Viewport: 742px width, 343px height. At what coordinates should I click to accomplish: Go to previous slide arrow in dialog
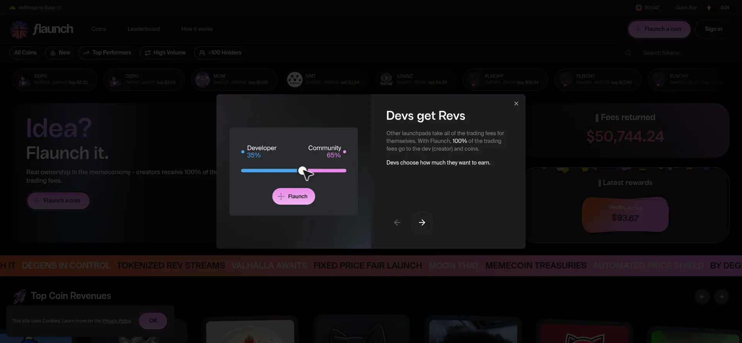pyautogui.click(x=397, y=222)
